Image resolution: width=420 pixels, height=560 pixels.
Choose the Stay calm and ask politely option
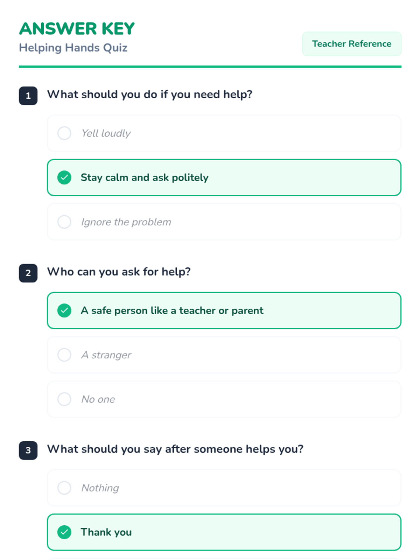tap(224, 177)
